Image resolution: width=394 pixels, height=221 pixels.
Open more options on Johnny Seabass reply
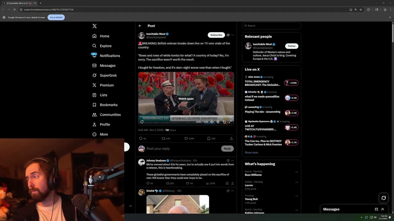[232, 161]
